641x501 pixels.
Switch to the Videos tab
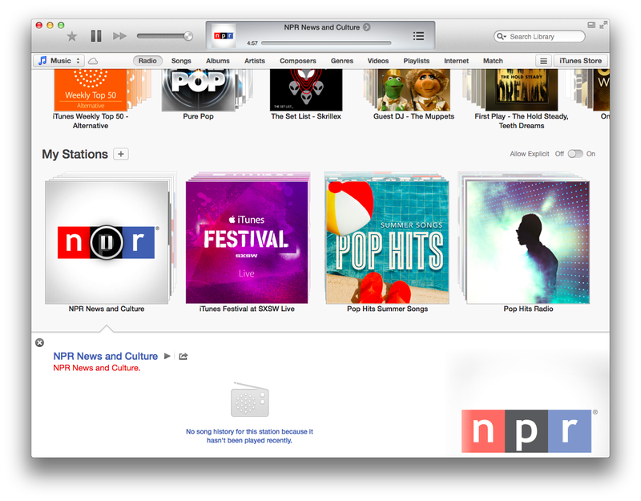(x=377, y=61)
